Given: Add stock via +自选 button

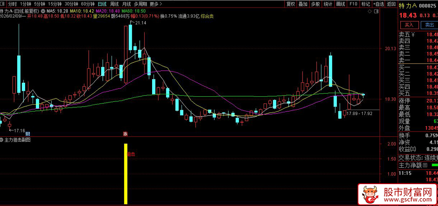Looking at the screenshot, I should pos(379,4).
